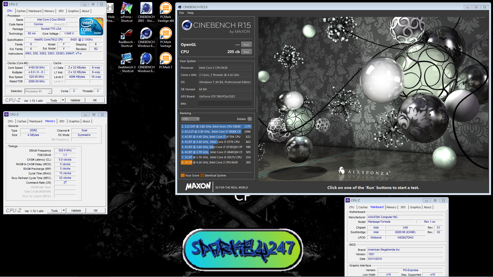Run the CPU benchmark test
Image resolution: width=493 pixels, height=277 pixels.
tap(246, 52)
